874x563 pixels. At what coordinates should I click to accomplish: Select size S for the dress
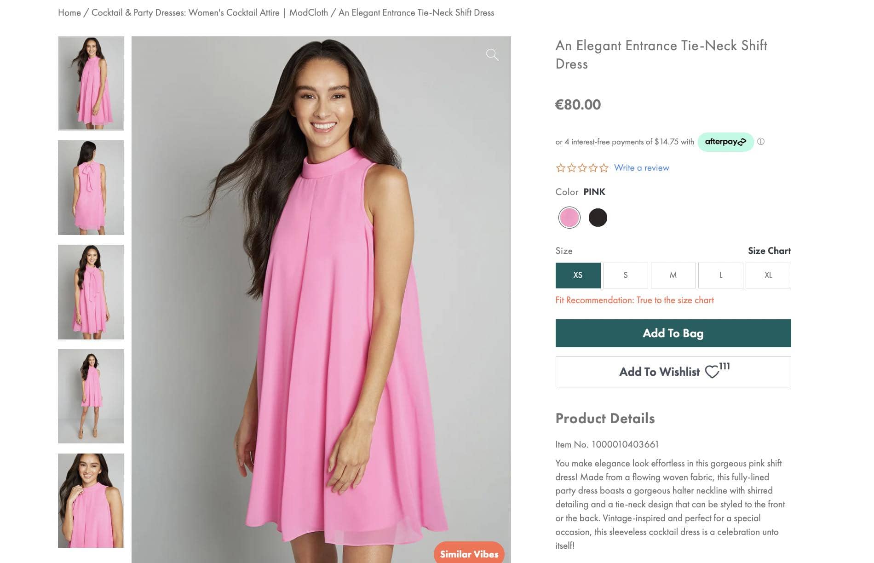click(x=625, y=275)
